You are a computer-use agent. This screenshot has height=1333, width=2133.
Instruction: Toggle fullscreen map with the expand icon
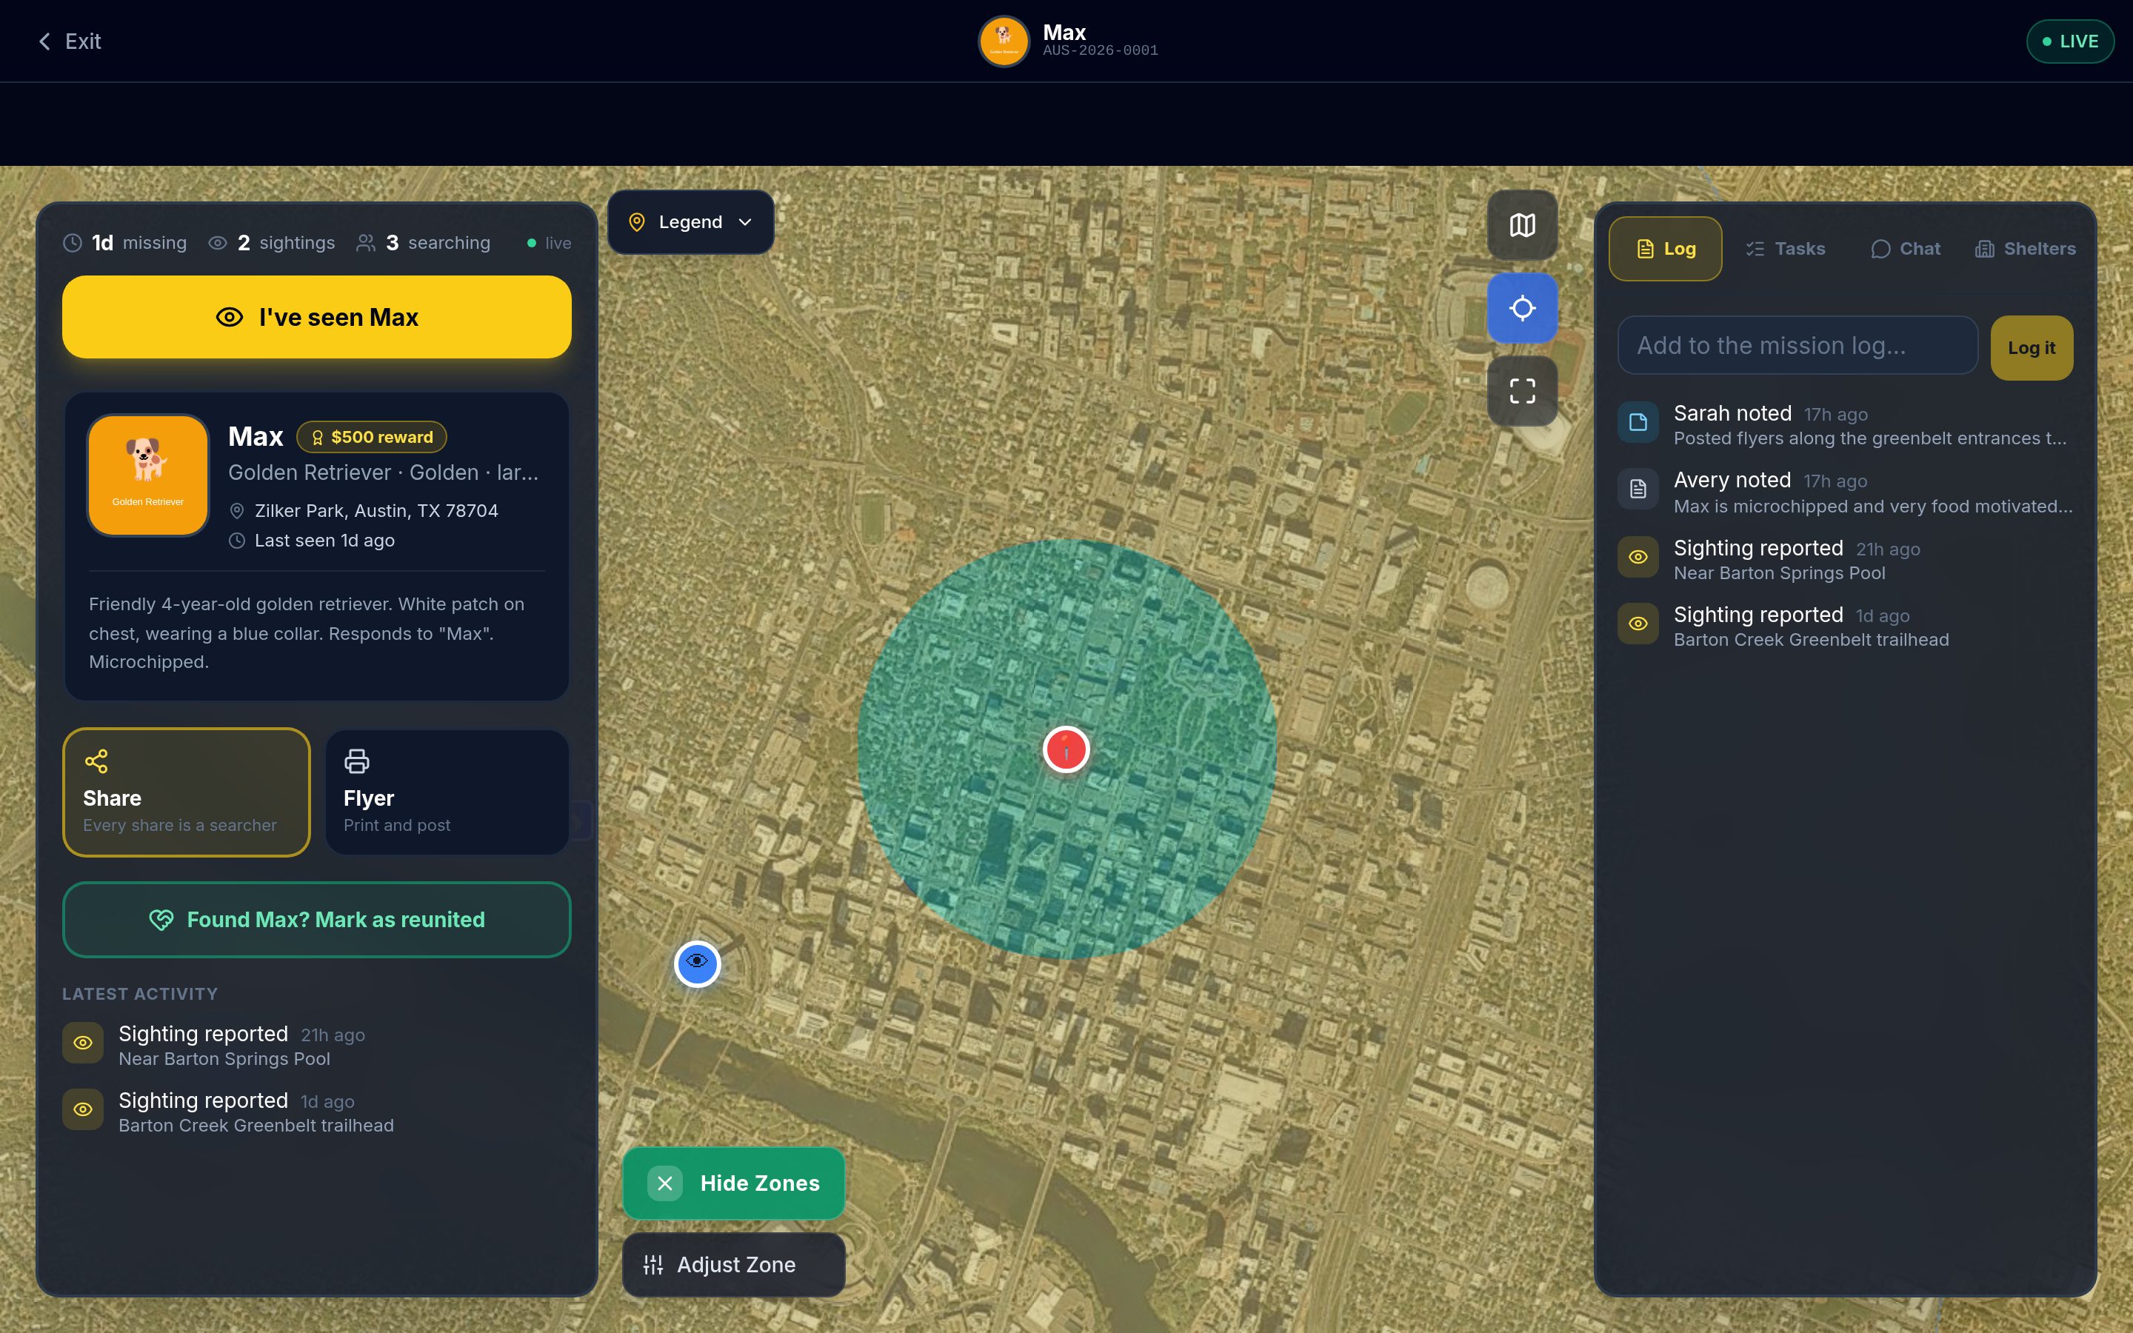(x=1522, y=392)
